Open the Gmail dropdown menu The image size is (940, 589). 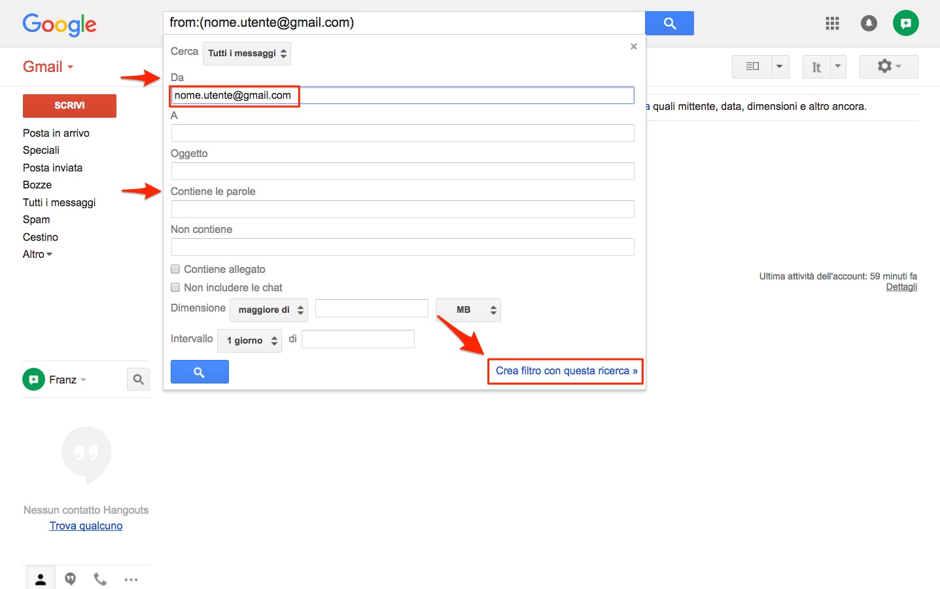pos(48,67)
